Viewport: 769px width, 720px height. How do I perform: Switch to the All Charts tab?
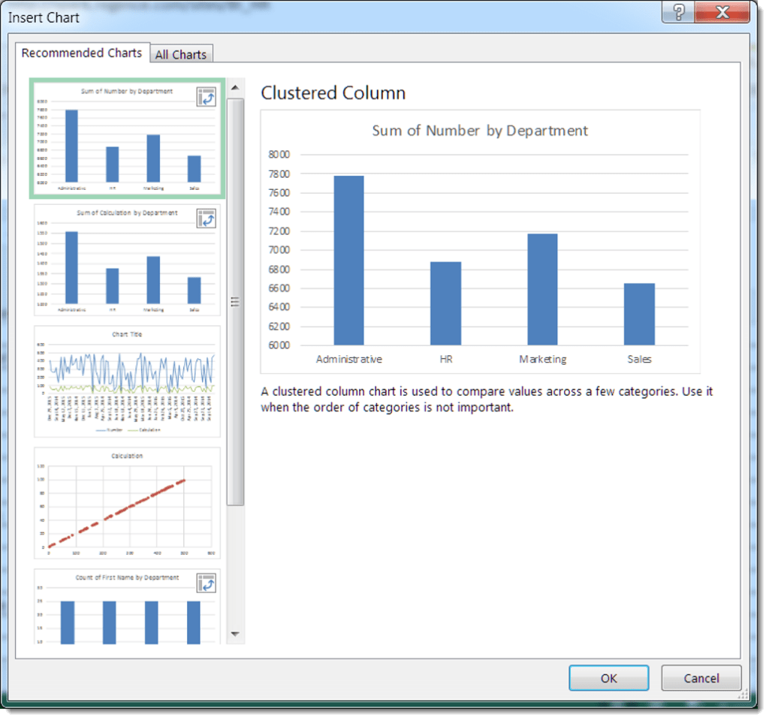click(181, 54)
